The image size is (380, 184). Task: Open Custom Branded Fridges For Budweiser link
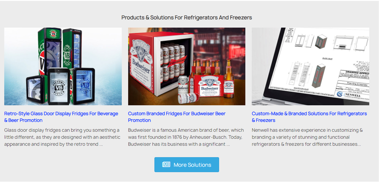pos(177,117)
